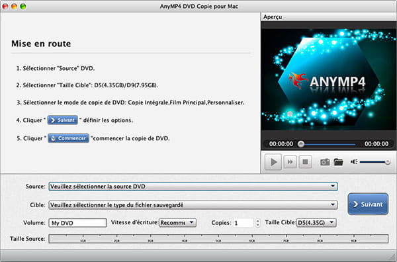Click the fast-forward button in preview controls
This screenshot has height=262, width=397.
290,161
